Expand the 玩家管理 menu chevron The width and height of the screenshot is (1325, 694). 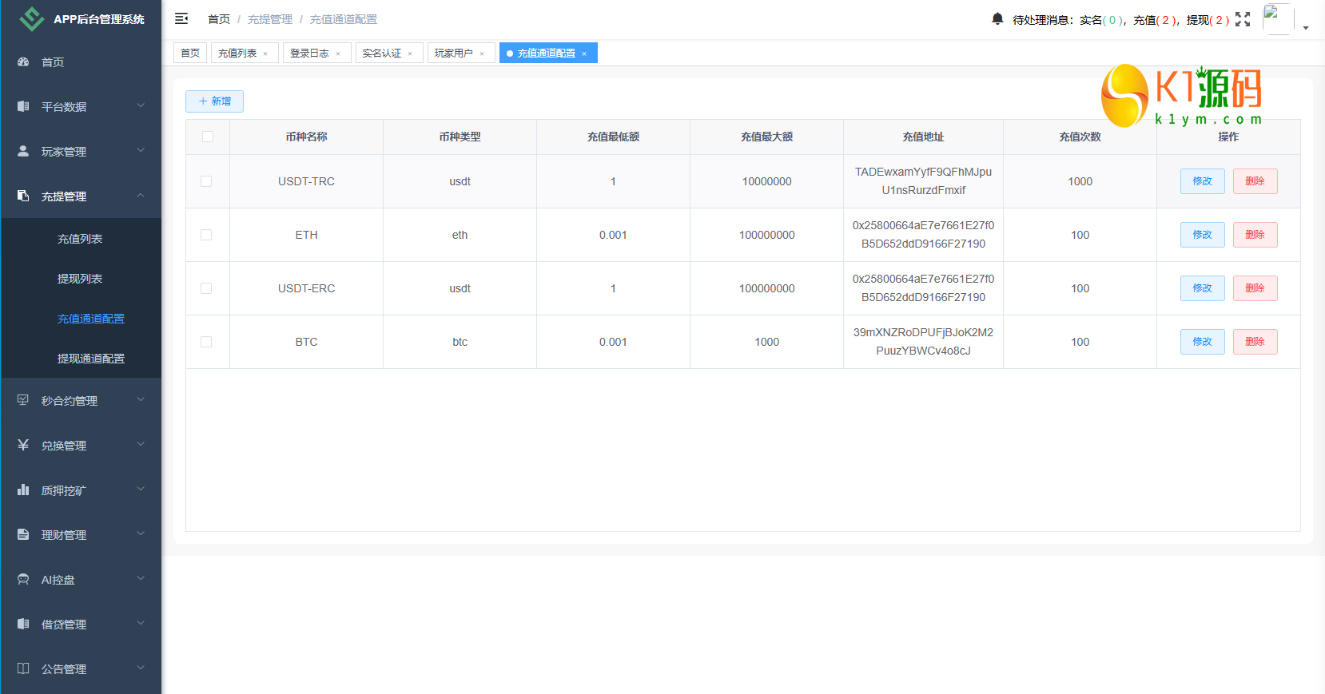(141, 150)
